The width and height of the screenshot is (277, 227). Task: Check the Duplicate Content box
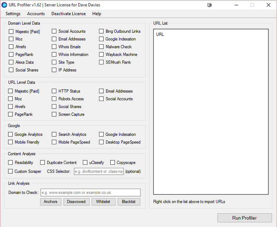pos(42,163)
